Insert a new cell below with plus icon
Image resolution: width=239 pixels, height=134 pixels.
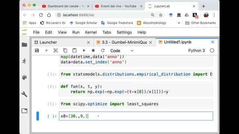click(x=46, y=51)
